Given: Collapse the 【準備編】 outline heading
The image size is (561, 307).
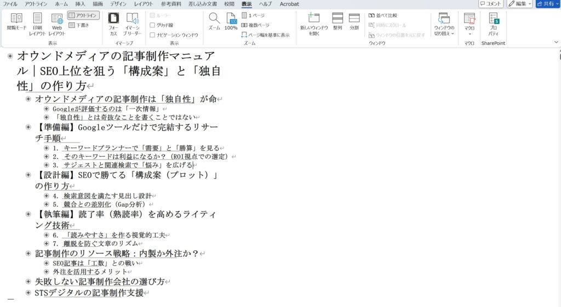Looking at the screenshot, I should click(x=28, y=127).
